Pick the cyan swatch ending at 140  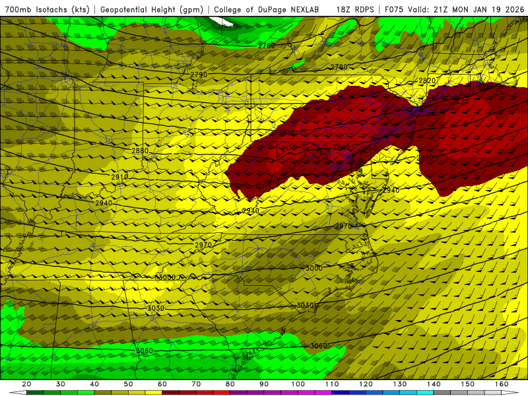[425, 392]
